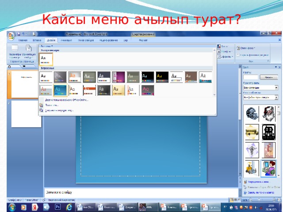Click the spell check status bar icon
The height and width of the screenshot is (212, 283).
click(x=43, y=200)
